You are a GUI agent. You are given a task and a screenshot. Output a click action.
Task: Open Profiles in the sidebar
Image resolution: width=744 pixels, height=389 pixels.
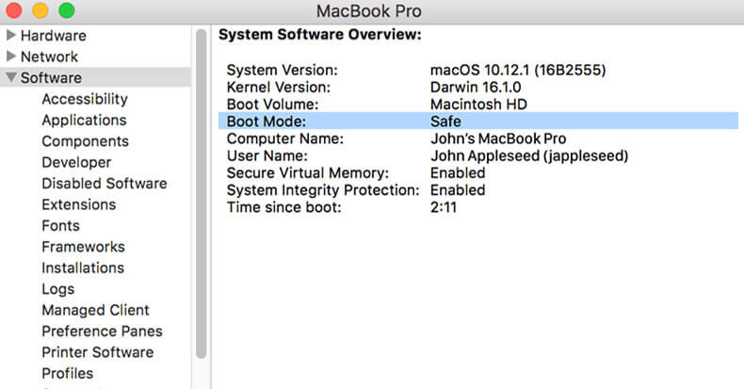[x=68, y=373]
